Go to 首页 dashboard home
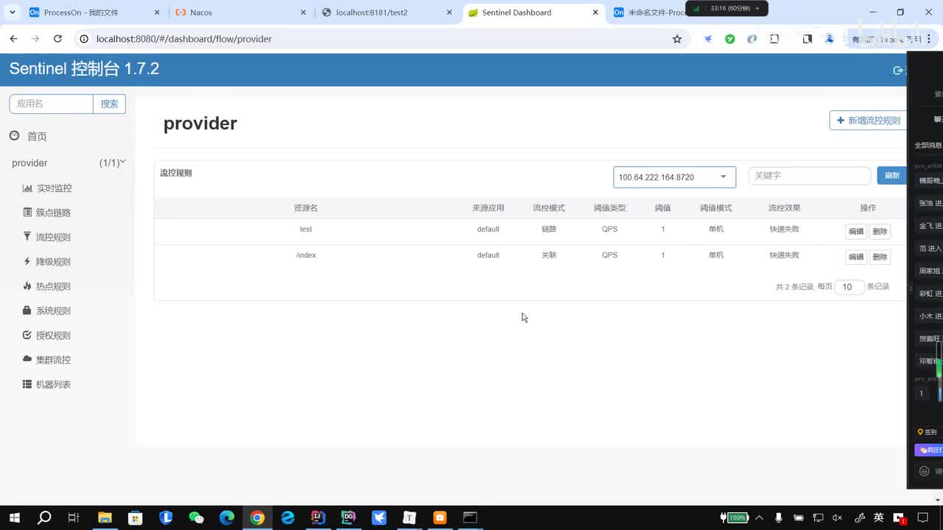This screenshot has width=943, height=530. pos(28,136)
